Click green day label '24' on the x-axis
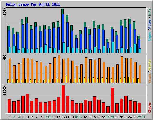 point(112,117)
